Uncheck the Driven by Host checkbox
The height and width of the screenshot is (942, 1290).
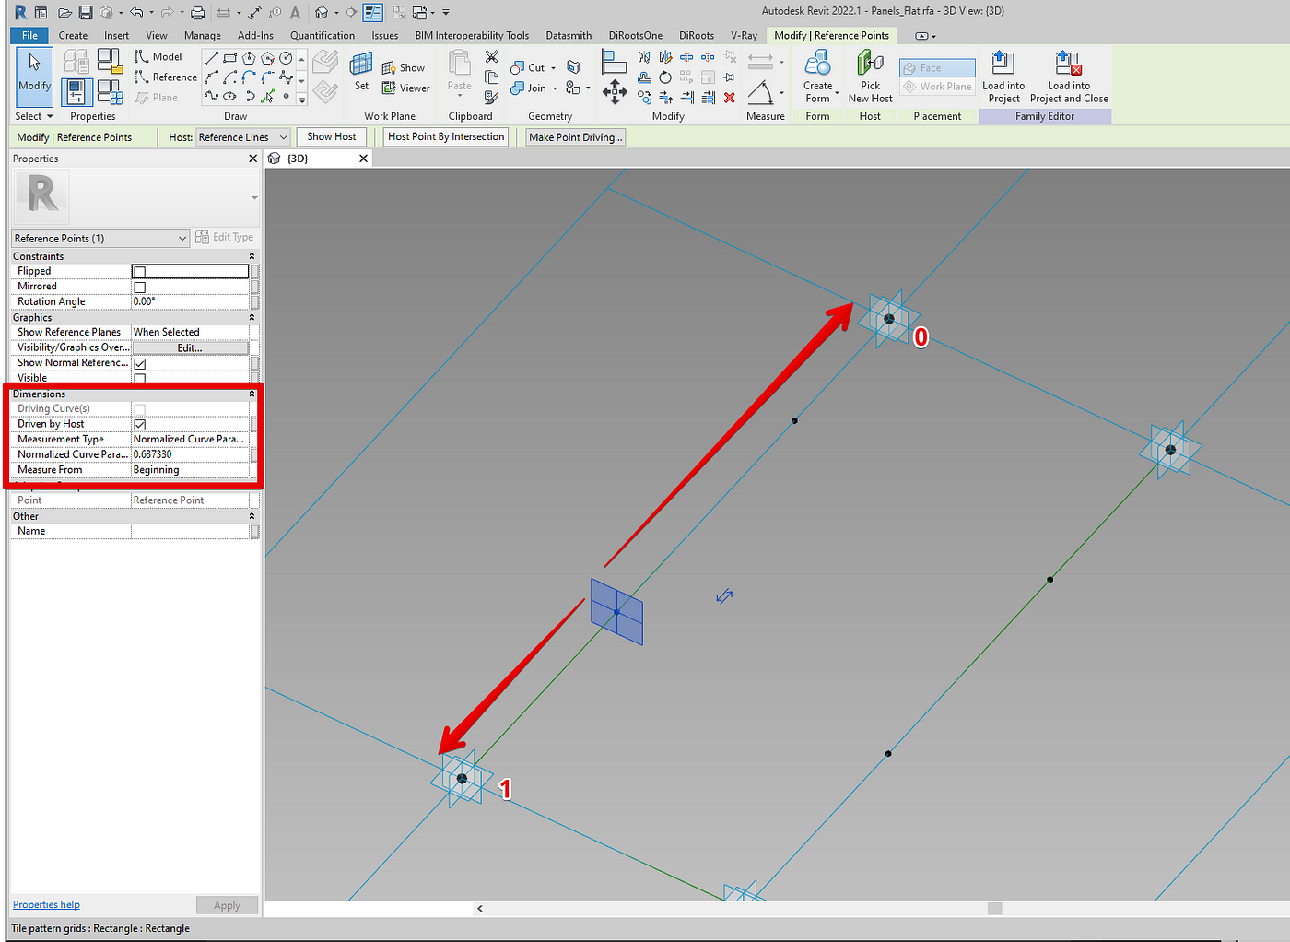point(140,425)
